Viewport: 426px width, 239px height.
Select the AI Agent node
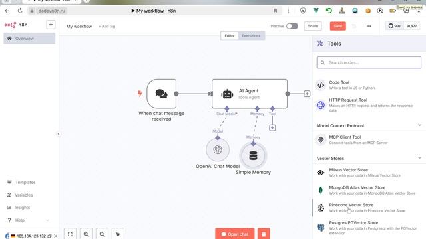click(250, 94)
